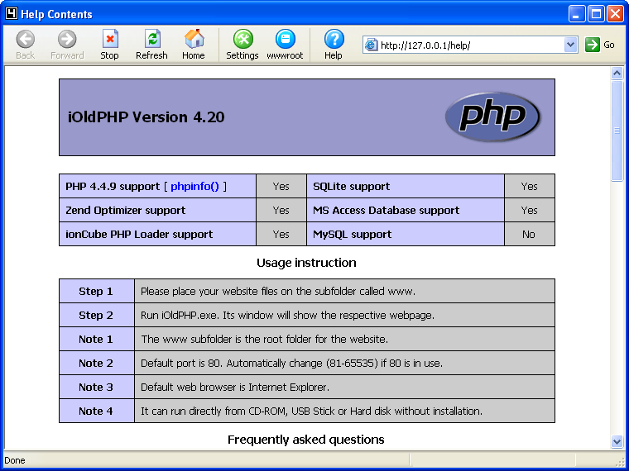Click the Back navigation icon
The image size is (629, 471).
point(26,40)
